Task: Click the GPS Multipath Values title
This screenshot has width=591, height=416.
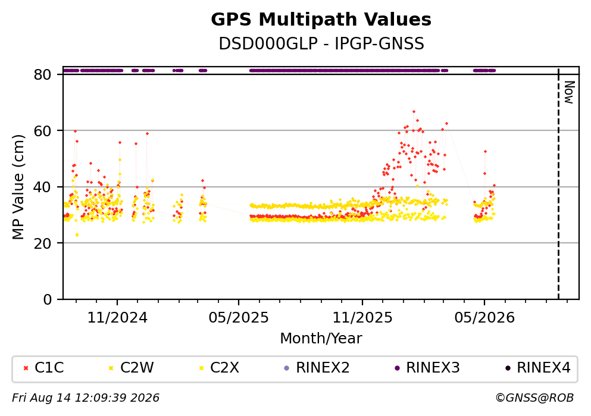Action: tap(321, 20)
